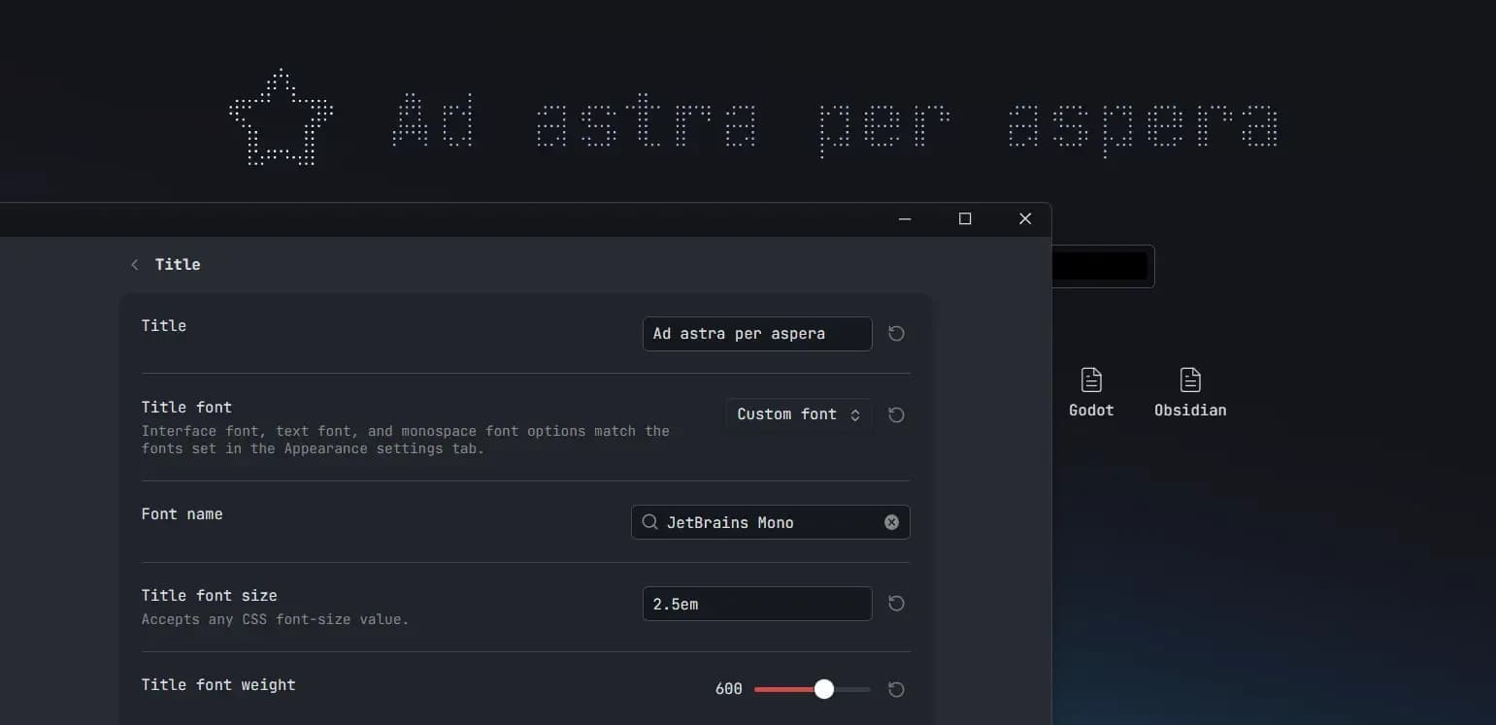The width and height of the screenshot is (1496, 725).
Task: Reset the Title font size setting
Action: 896,604
